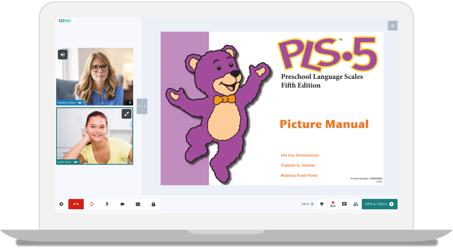
Task: Click author name Roberta Evatt Pond
Action: [299, 175]
